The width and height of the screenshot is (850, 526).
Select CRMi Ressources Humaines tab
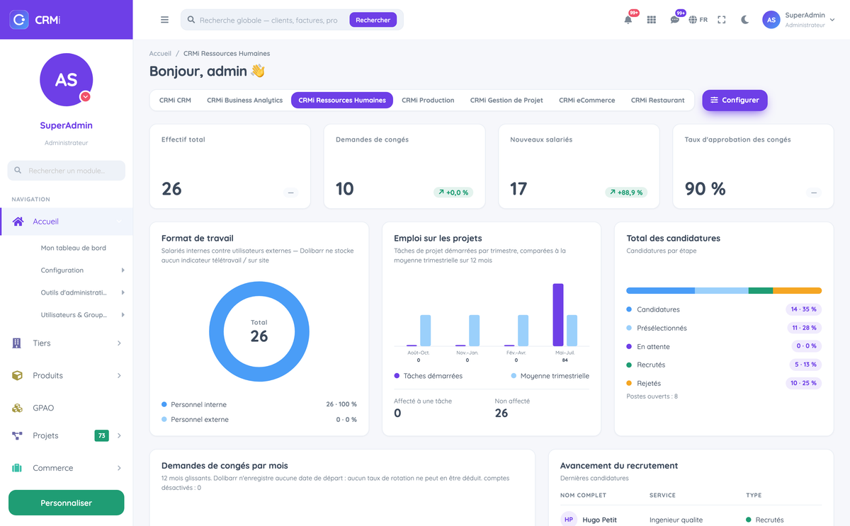tap(342, 100)
